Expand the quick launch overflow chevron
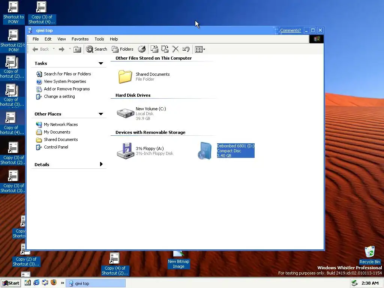 63,283
